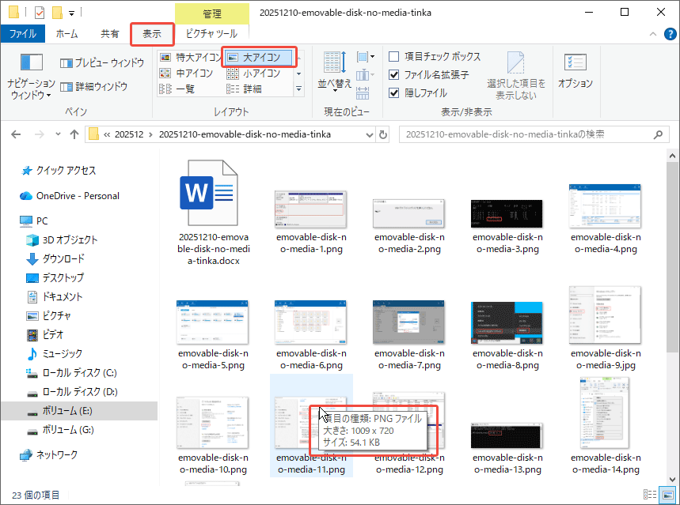Refresh the folder with the address bar icon
This screenshot has width=680, height=505.
pyautogui.click(x=383, y=134)
